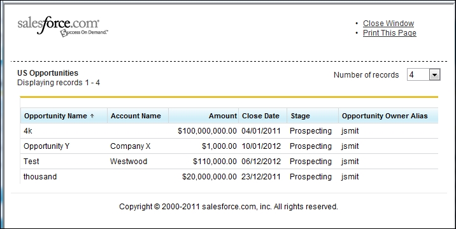Click the 23/12/2011 close date cell
The height and width of the screenshot is (229, 456).
point(261,177)
